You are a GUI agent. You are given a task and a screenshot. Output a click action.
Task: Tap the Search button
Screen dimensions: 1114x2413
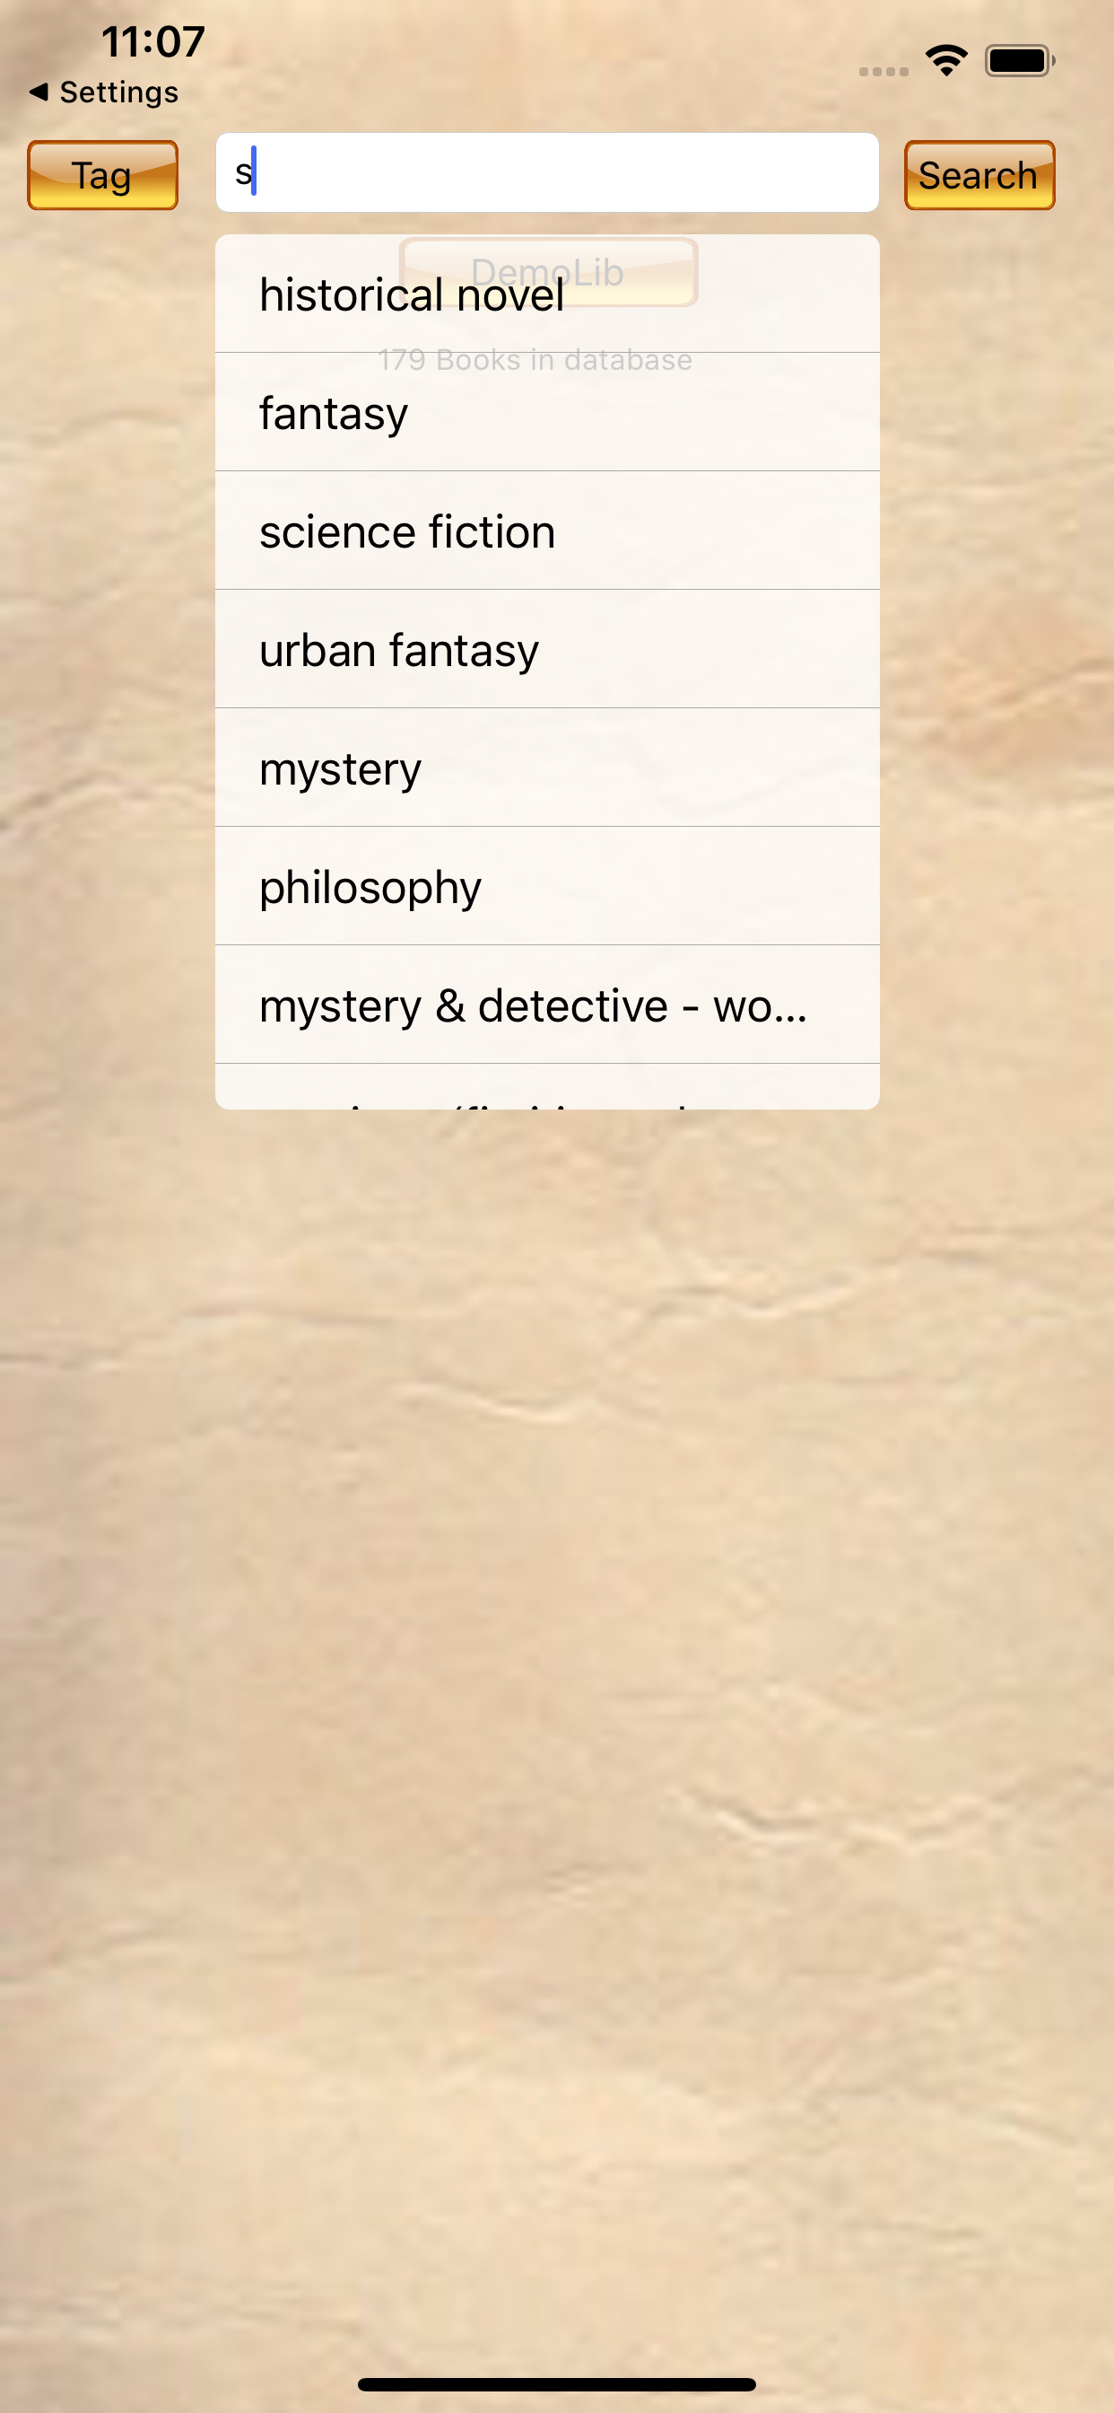[979, 175]
